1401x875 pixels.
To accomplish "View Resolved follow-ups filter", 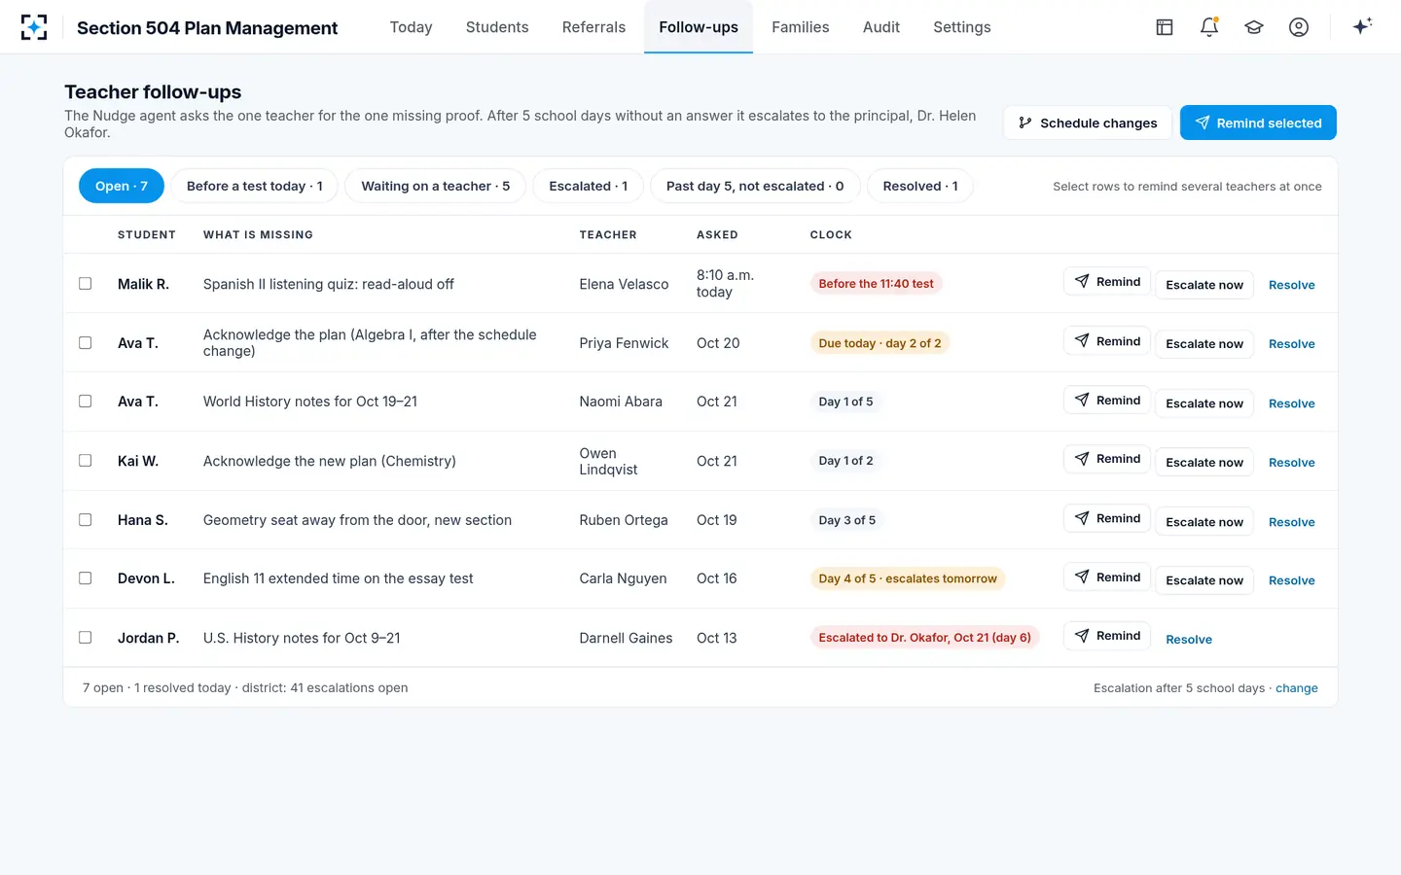I will (920, 186).
